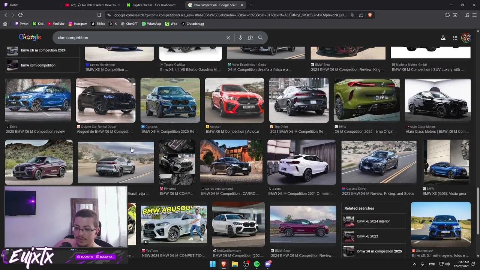Open the blue X6 M Drive review thumbnail
480x270 pixels.
tap(38, 100)
